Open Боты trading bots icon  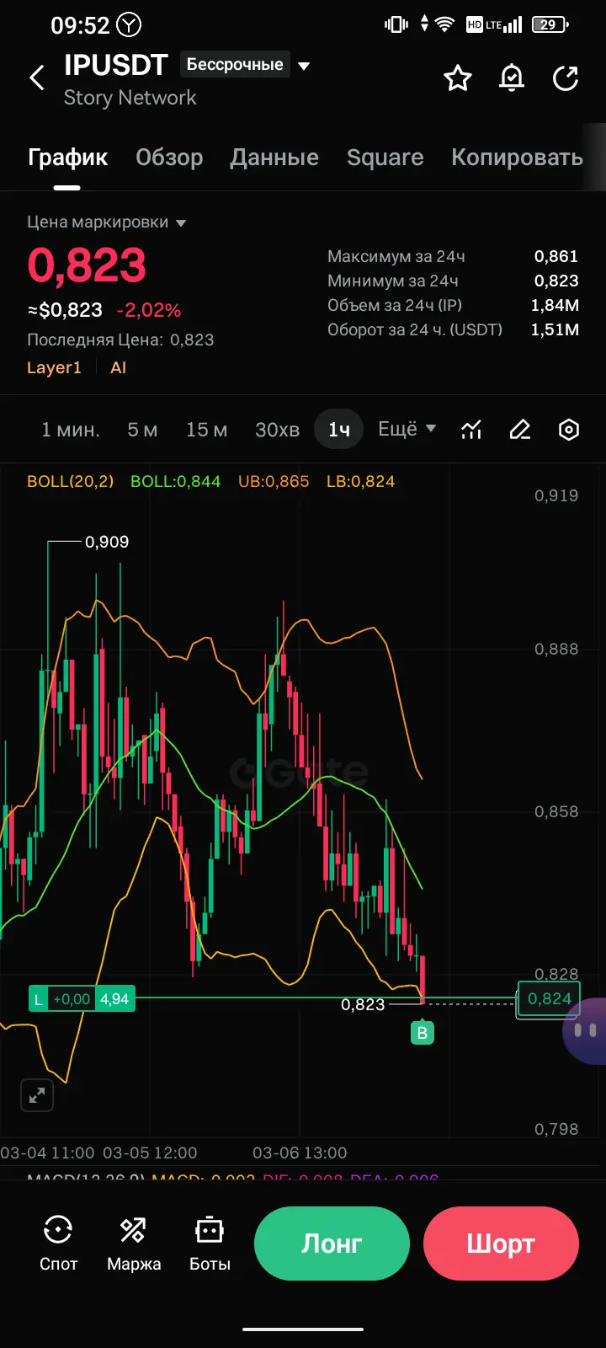click(210, 1243)
